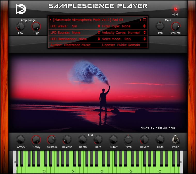Click the License: Public Domain text
This screenshot has width=196, height=174.
coord(121,45)
